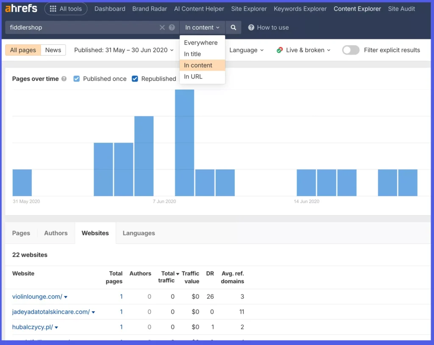
Task: Open the Language filter dropdown
Action: pyautogui.click(x=247, y=50)
